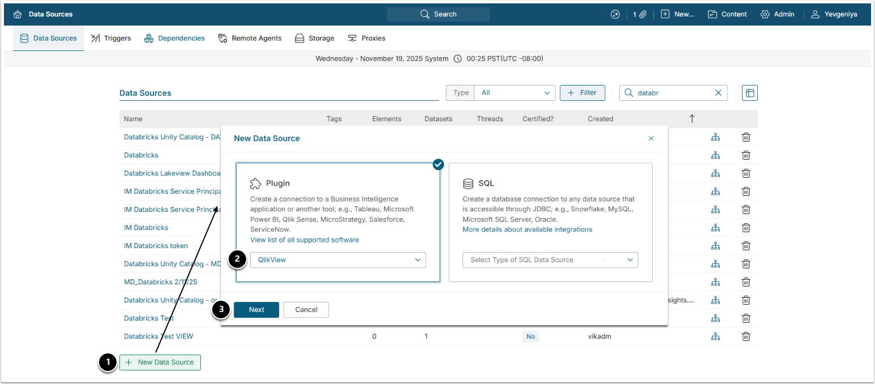
Task: Click the home icon in the header
Action: click(18, 14)
